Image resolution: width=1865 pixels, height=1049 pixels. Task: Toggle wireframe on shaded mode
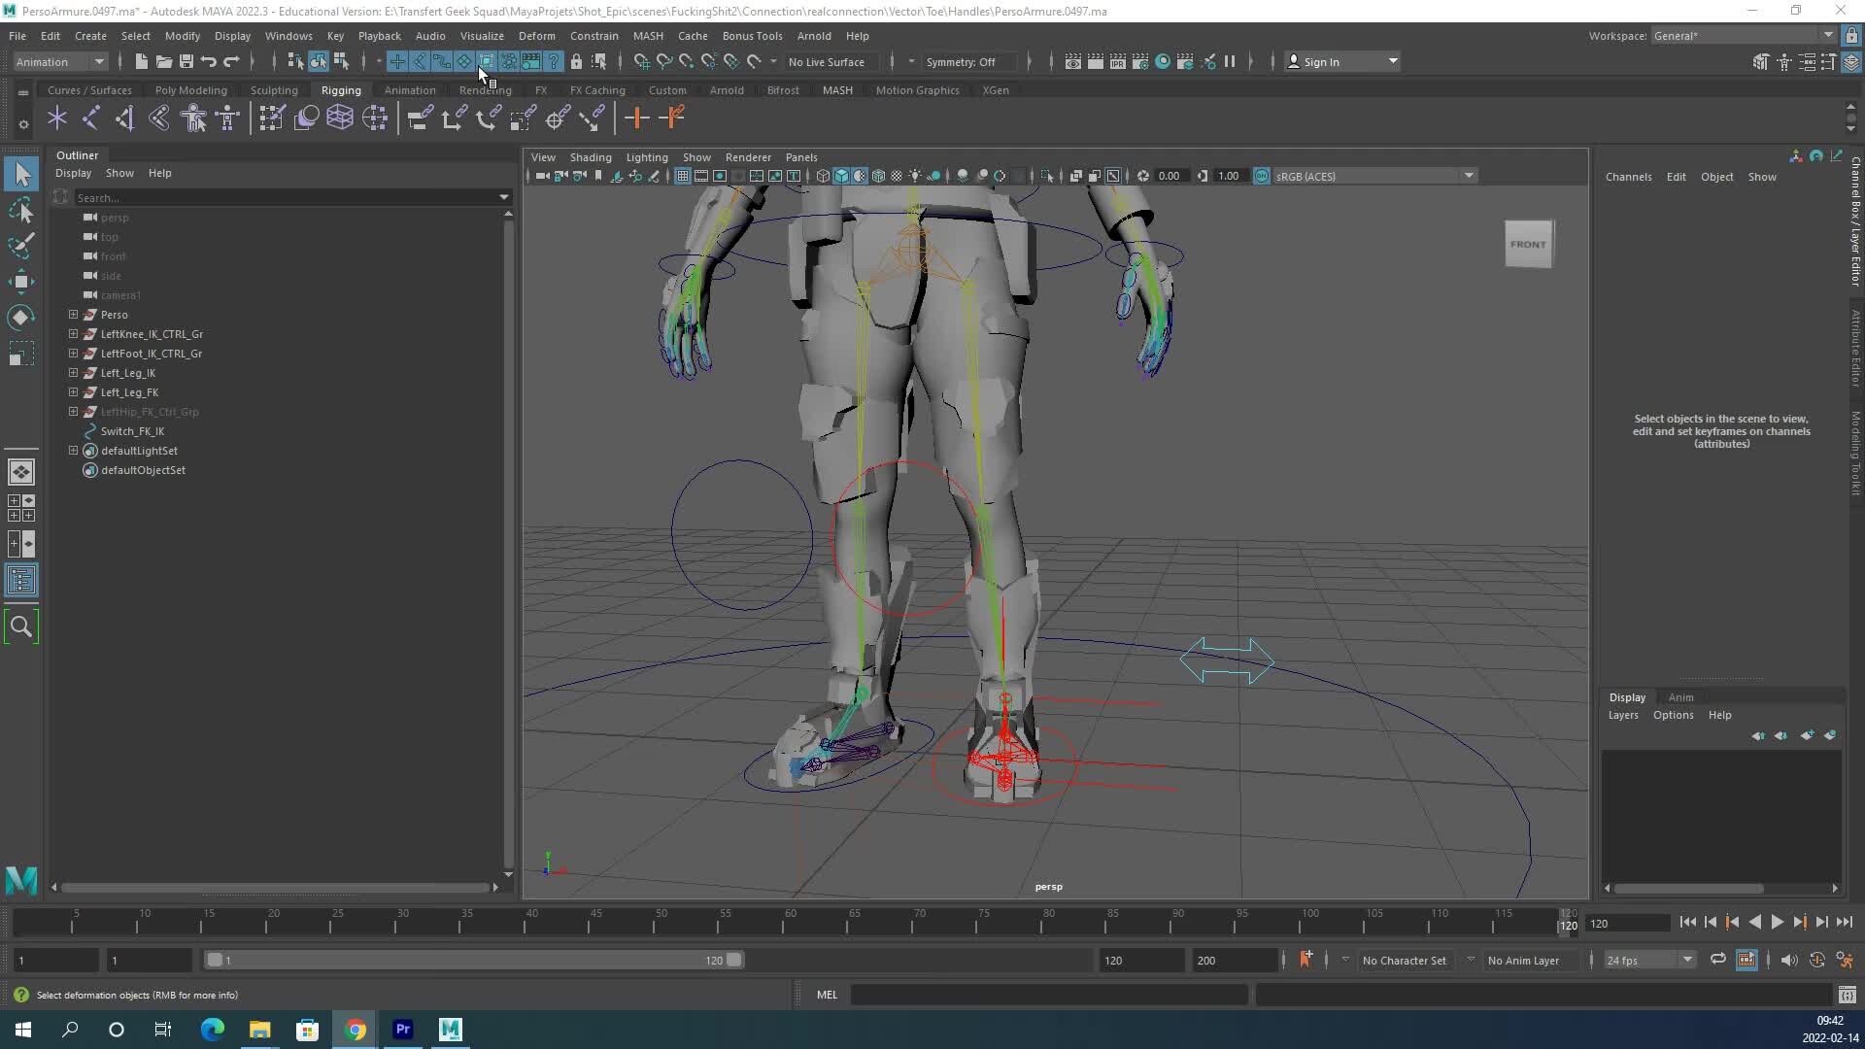879,176
